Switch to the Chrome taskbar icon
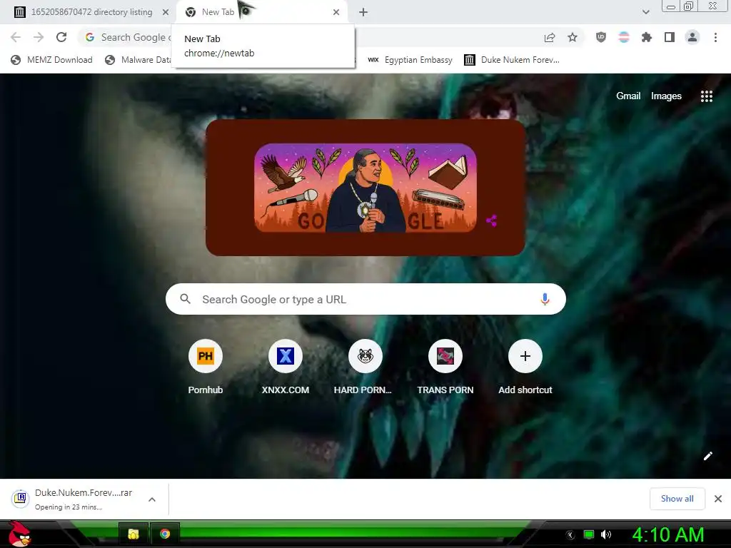731x548 pixels. [165, 534]
